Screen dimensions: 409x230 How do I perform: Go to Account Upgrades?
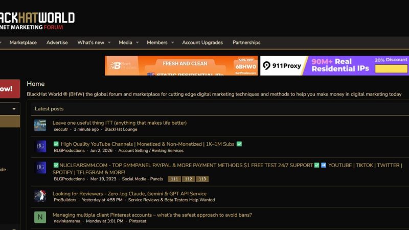pos(202,42)
